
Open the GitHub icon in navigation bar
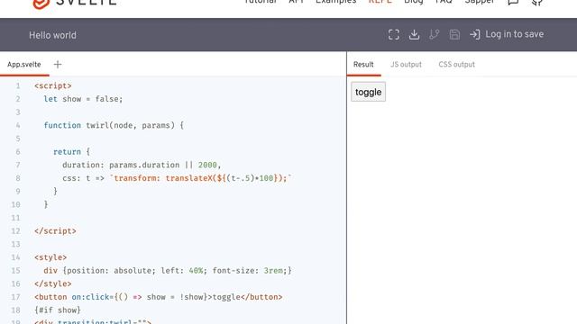(537, 2)
